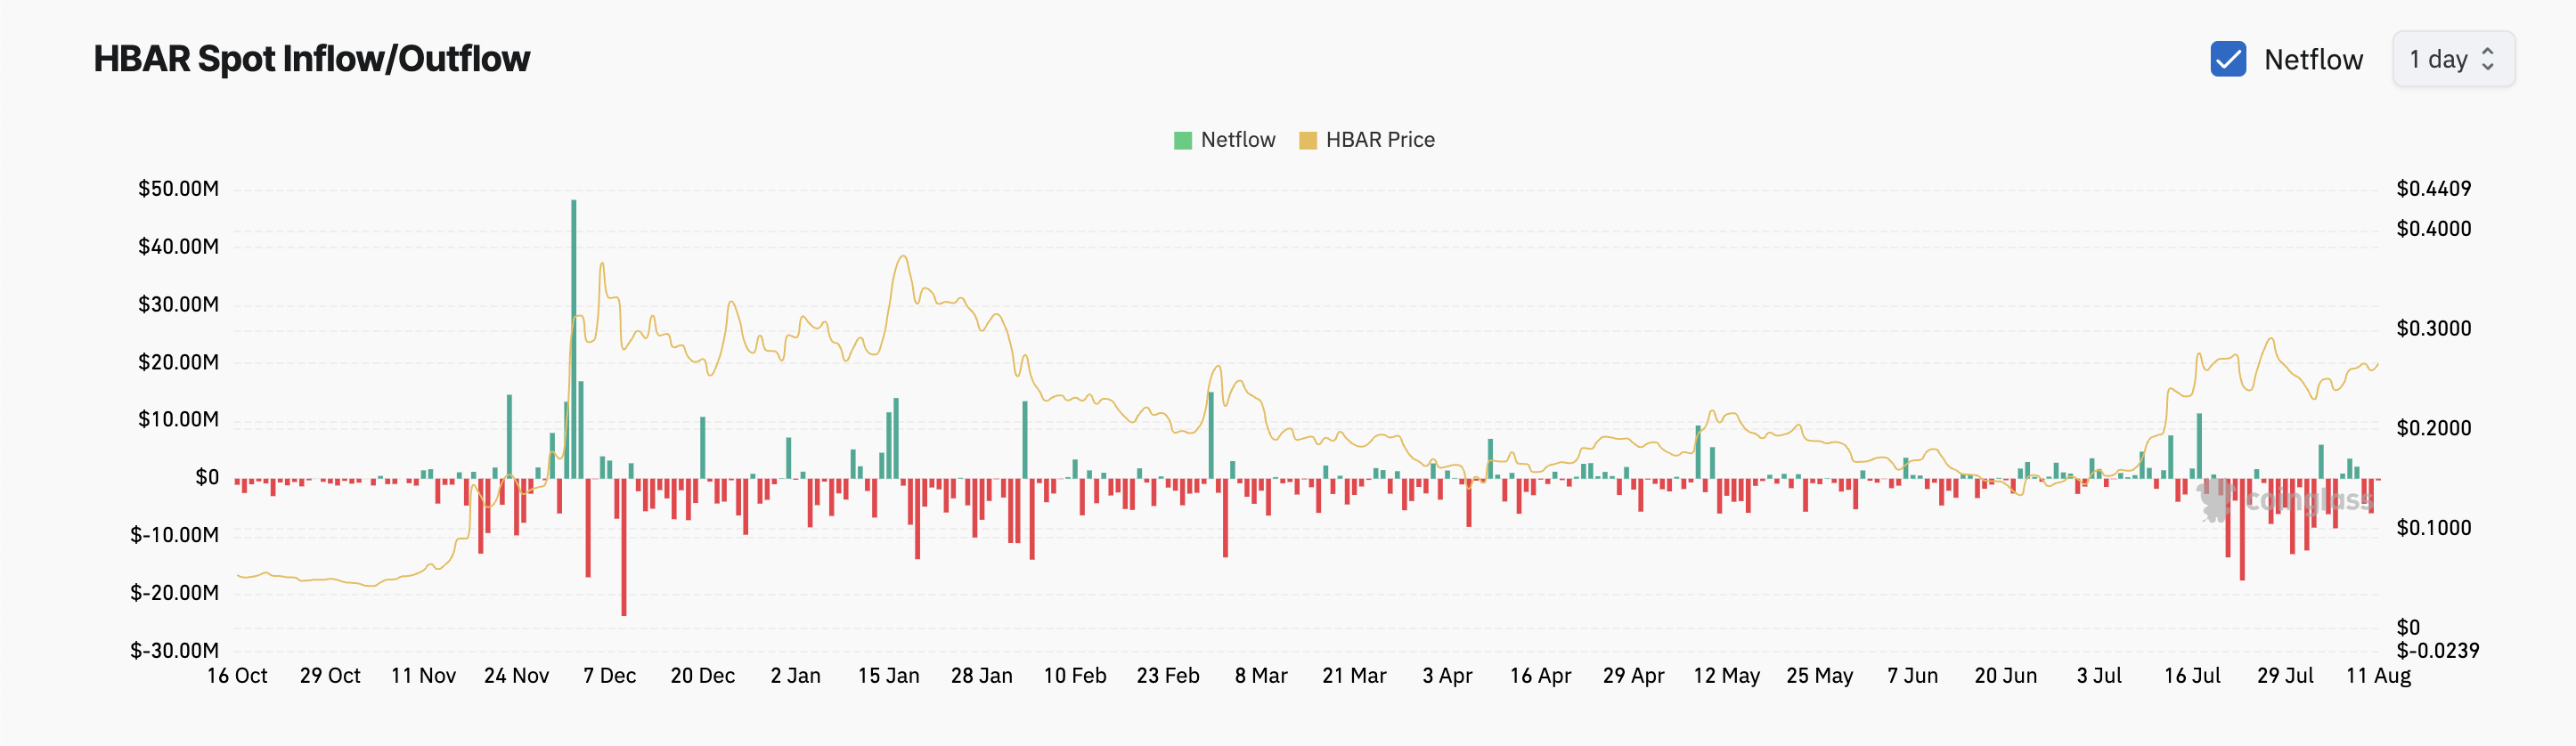The width and height of the screenshot is (2576, 746).
Task: Open the 1 day interval dropdown
Action: click(x=2453, y=59)
